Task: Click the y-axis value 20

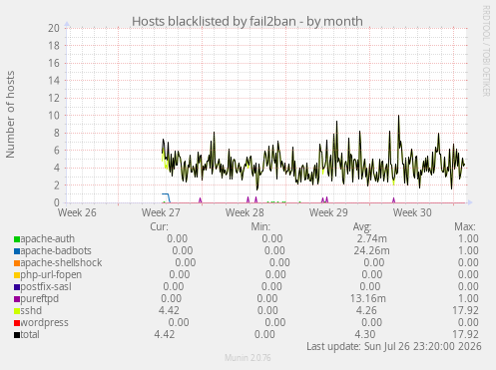Action: (x=54, y=28)
